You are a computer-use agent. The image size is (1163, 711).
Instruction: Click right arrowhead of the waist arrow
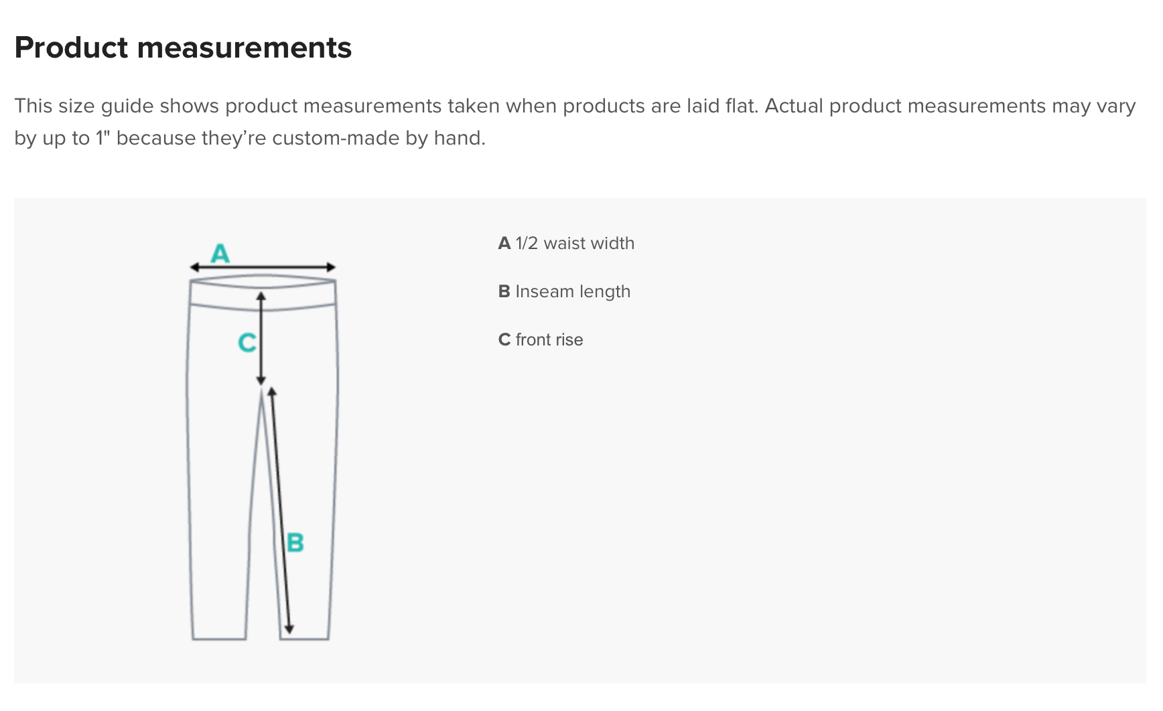point(332,268)
